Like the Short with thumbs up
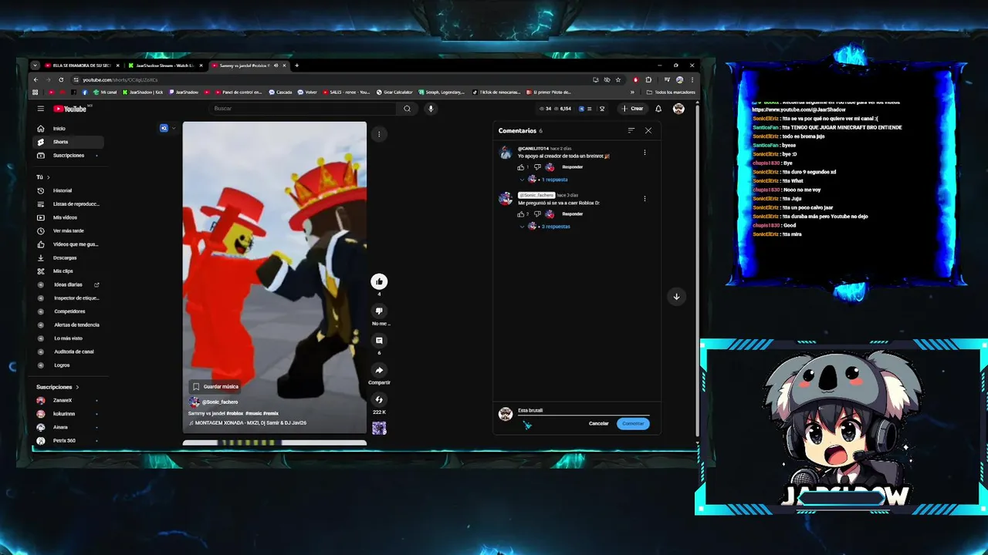 click(379, 281)
